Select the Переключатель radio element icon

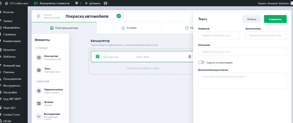click(x=39, y=91)
